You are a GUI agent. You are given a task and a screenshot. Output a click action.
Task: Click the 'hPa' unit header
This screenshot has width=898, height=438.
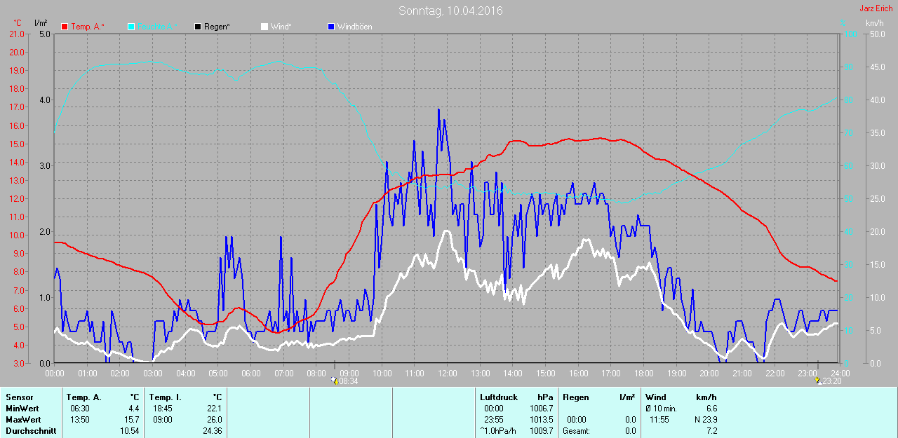pos(545,397)
